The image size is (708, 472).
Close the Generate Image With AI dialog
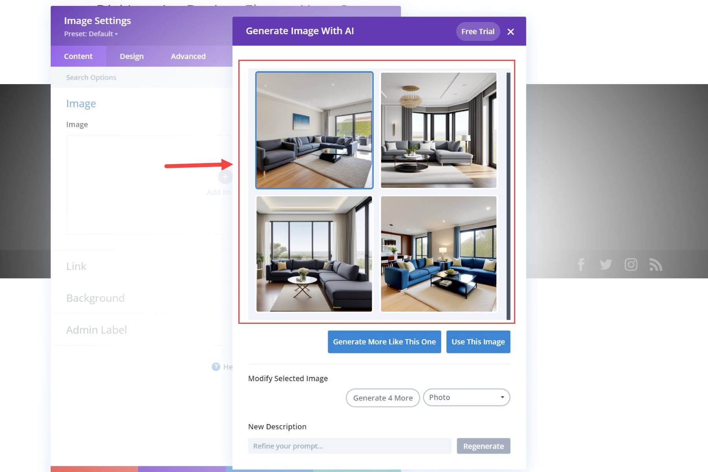tap(511, 32)
